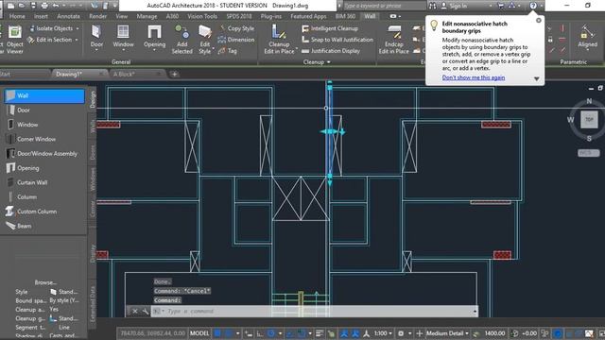Click the Aligned parametric tool
The height and width of the screenshot is (340, 605).
click(x=587, y=37)
